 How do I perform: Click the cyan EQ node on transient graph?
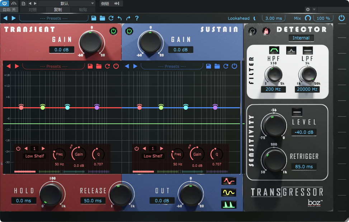67,107
